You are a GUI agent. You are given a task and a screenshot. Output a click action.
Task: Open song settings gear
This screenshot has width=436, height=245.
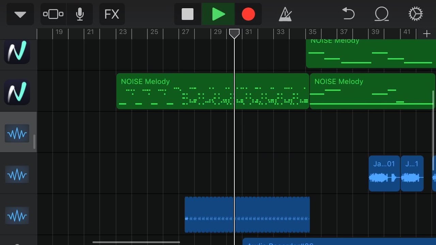[x=416, y=14]
